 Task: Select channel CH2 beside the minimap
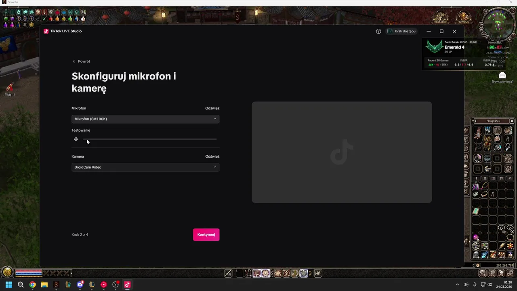(x=482, y=29)
